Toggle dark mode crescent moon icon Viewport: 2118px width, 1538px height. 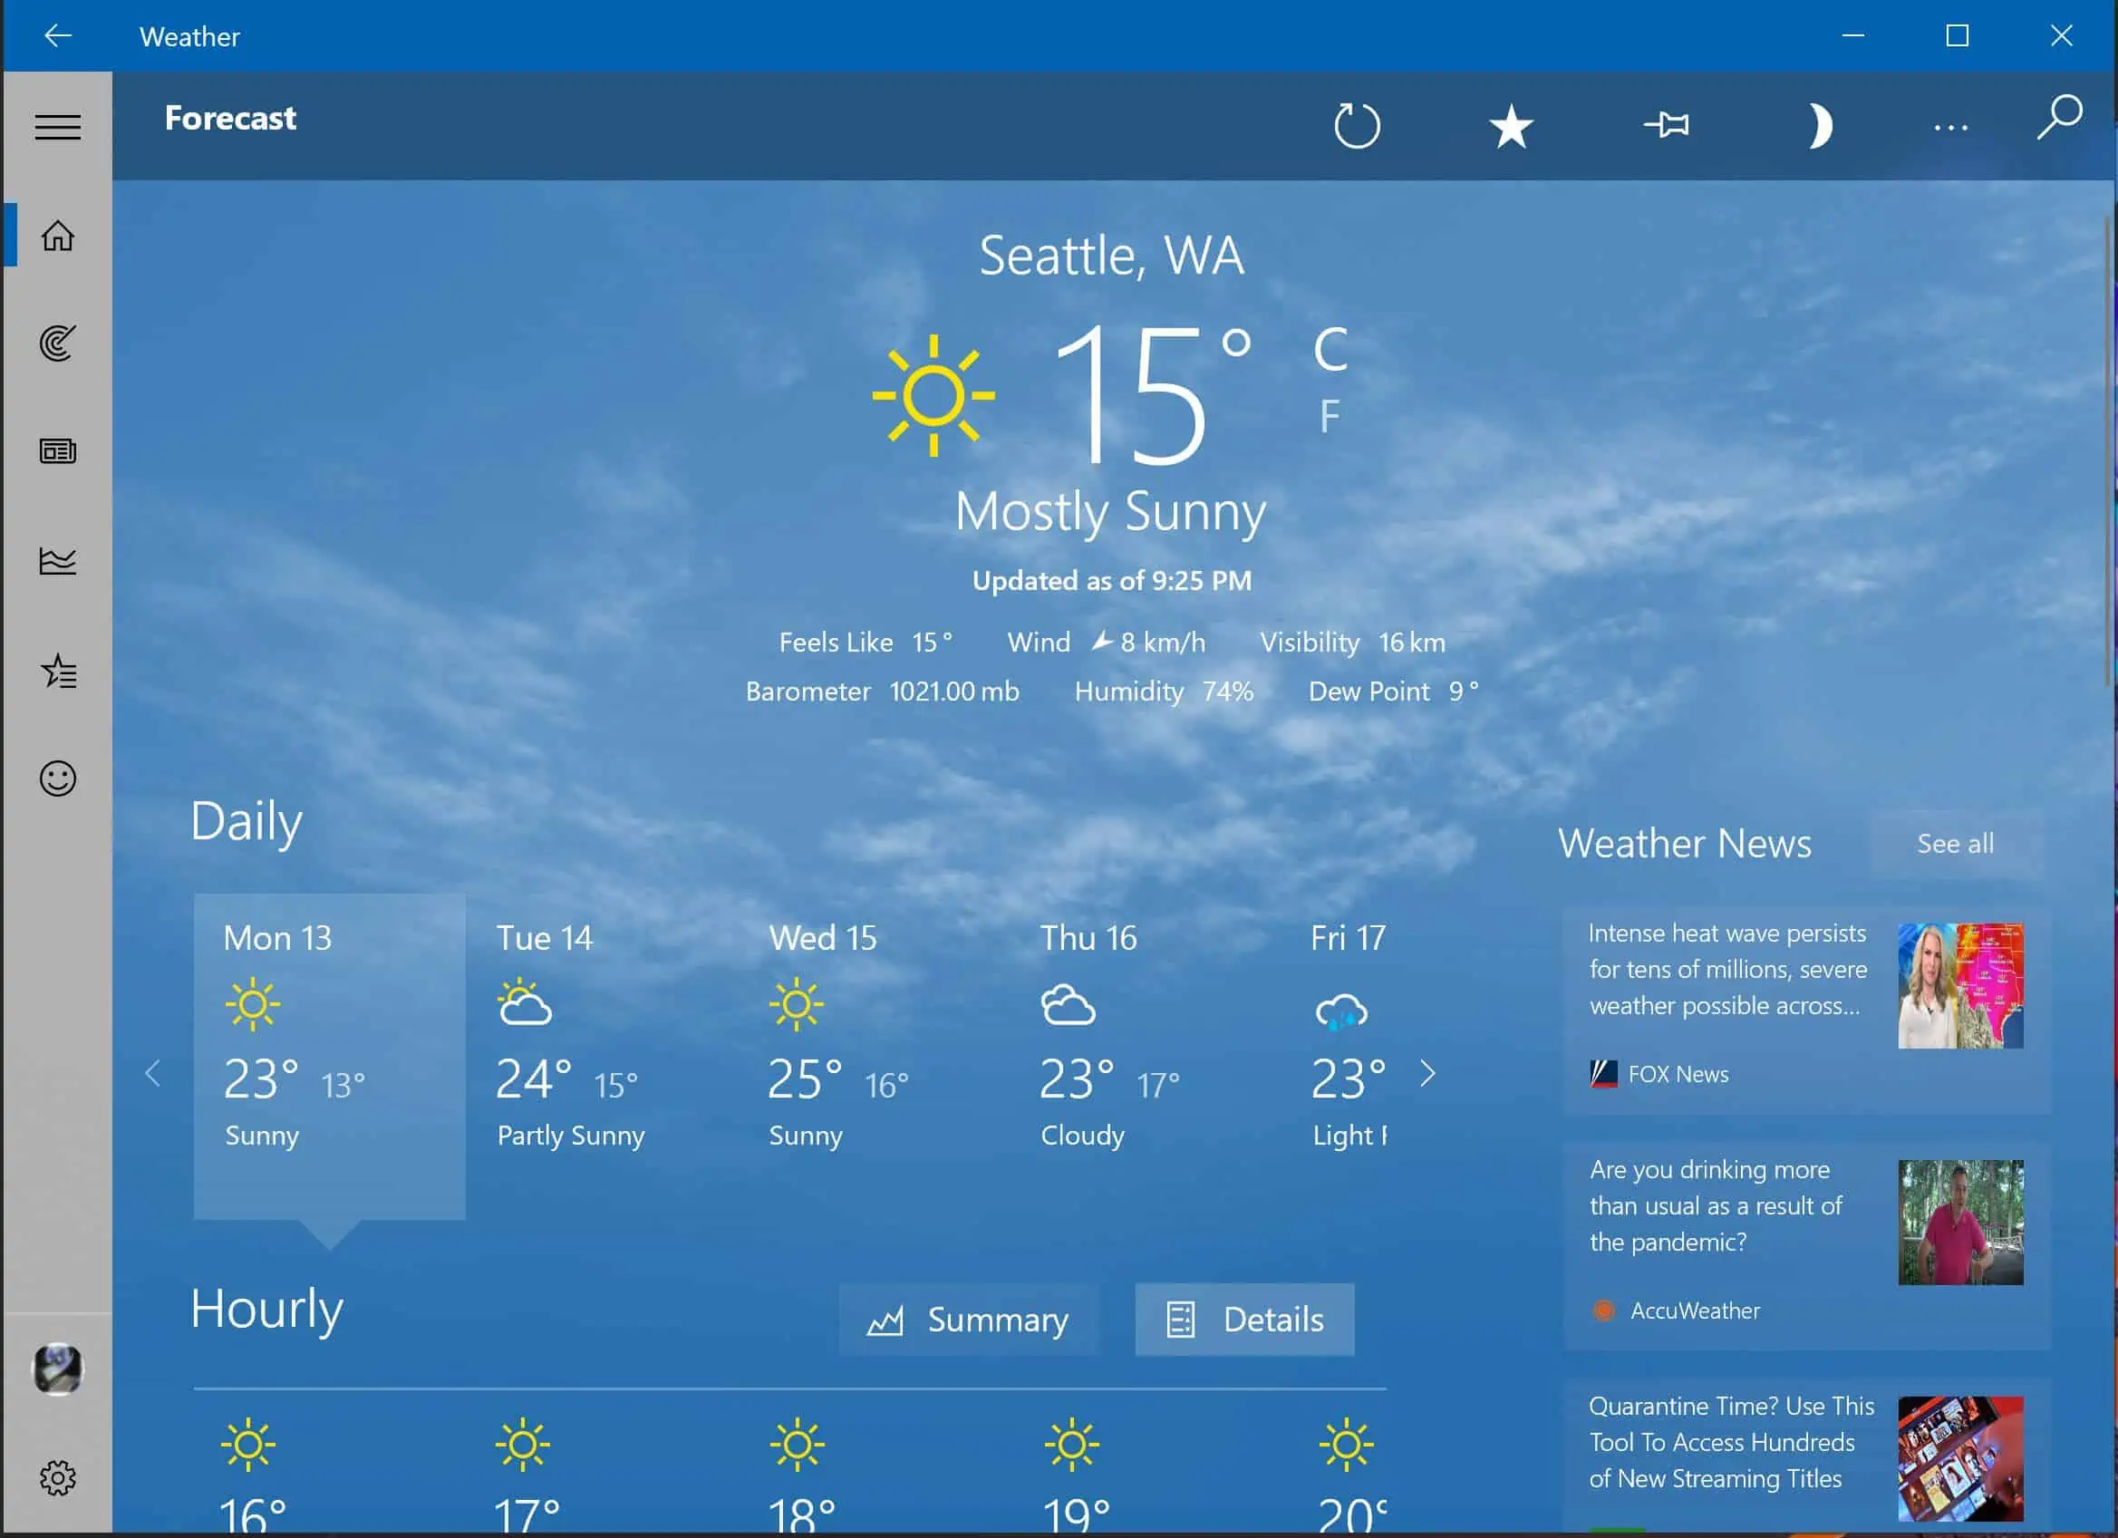pos(1821,125)
